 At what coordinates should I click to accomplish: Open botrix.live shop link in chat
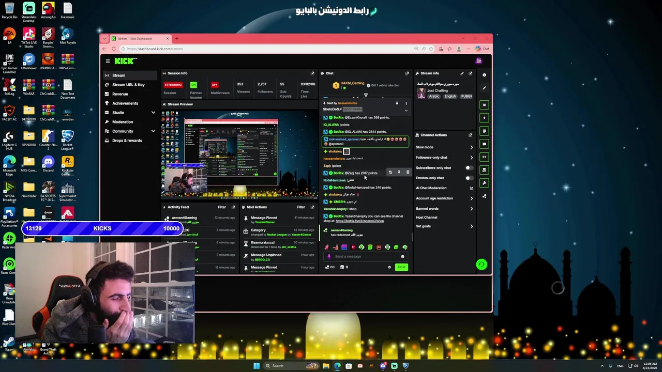point(359,221)
